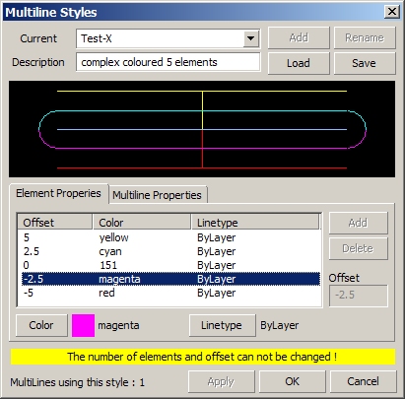
Task: Select the cyan element row with offset 2.5
Action: tap(170, 251)
